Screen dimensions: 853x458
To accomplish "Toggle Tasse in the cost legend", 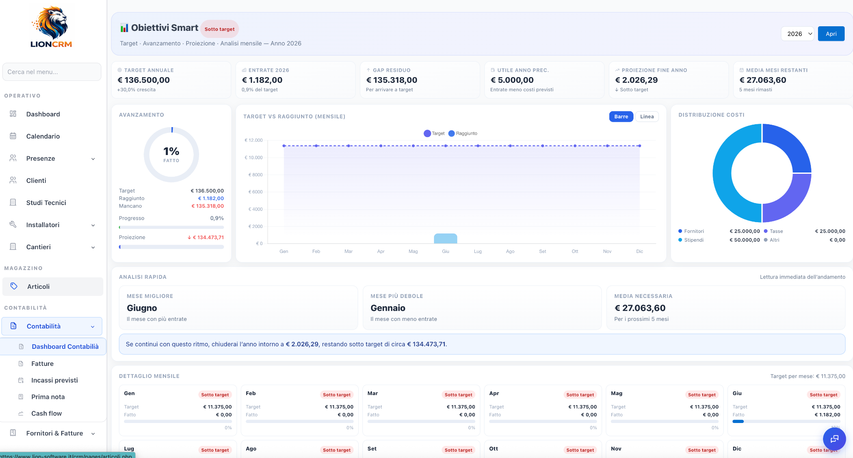I will click(x=773, y=231).
